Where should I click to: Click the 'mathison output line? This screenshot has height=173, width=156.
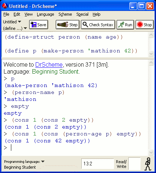[x=20, y=99]
